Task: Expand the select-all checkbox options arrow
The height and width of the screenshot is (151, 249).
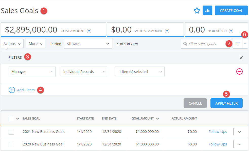Action: [x=18, y=119]
